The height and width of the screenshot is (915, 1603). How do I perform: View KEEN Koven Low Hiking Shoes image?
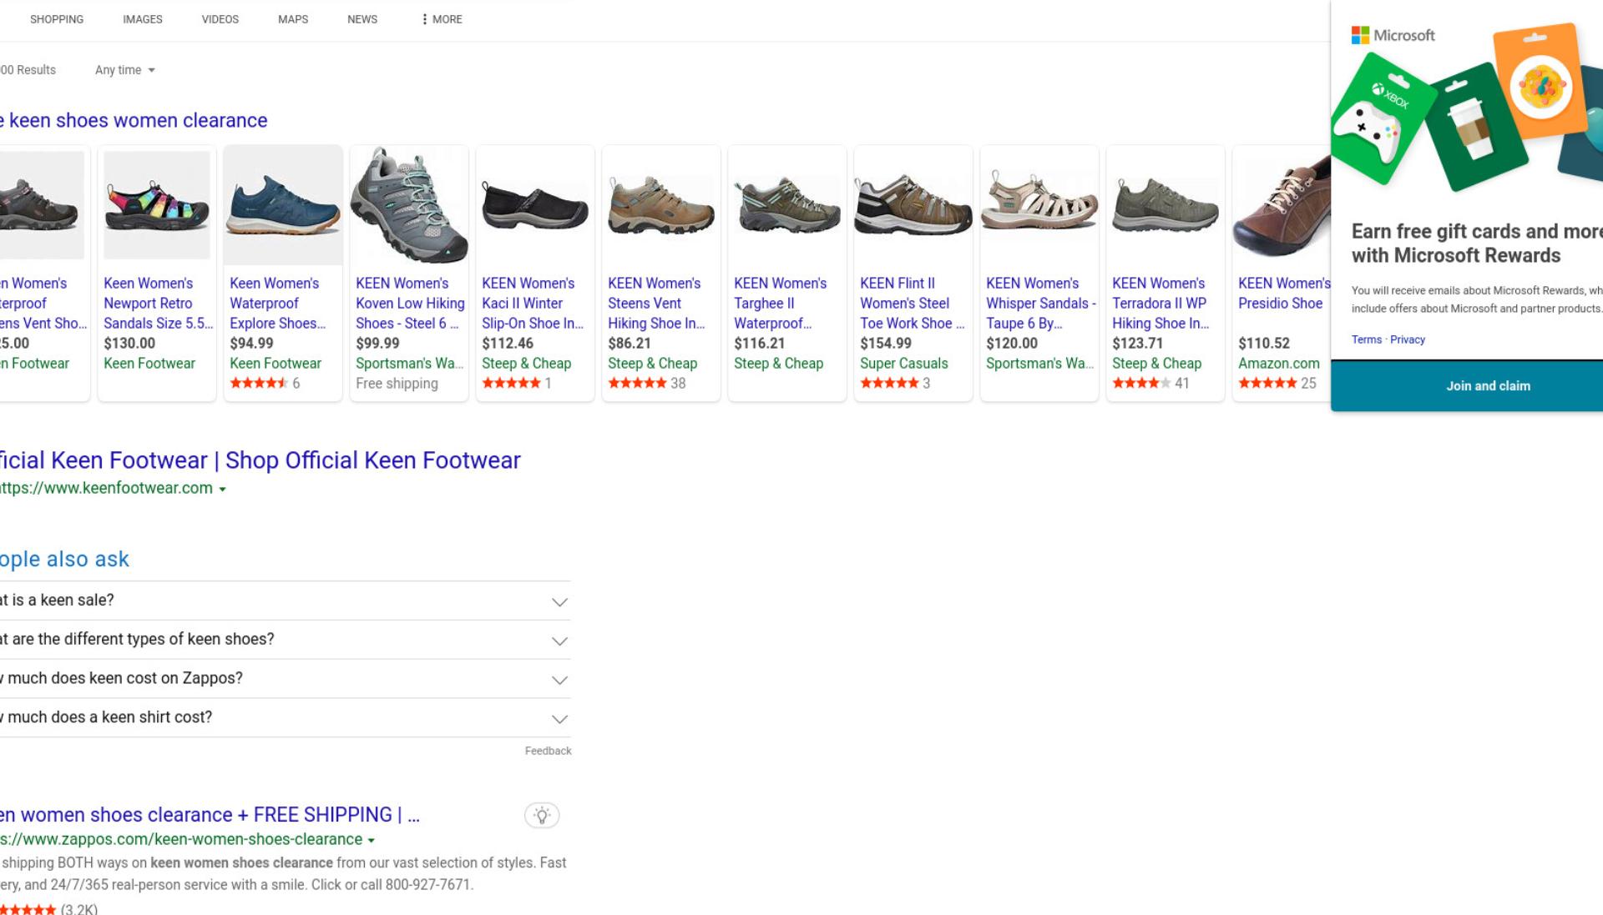pos(409,205)
